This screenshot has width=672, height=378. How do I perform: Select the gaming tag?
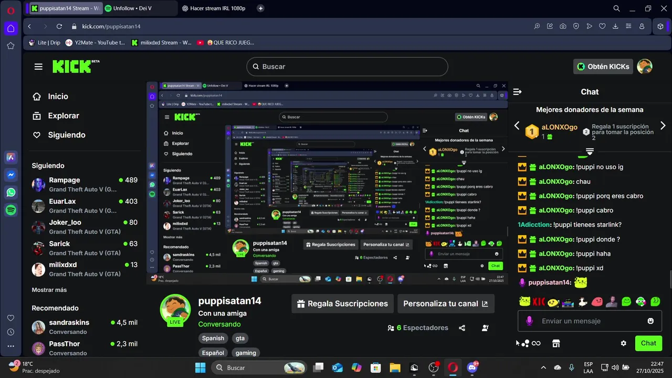pyautogui.click(x=246, y=353)
